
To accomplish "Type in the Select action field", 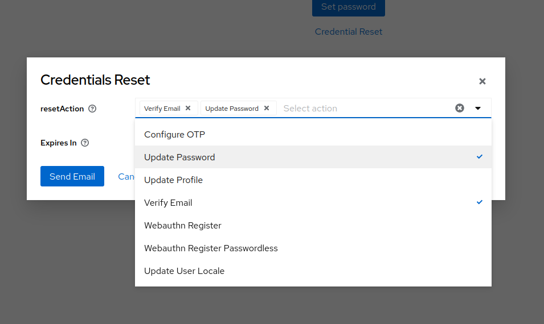I will [365, 108].
